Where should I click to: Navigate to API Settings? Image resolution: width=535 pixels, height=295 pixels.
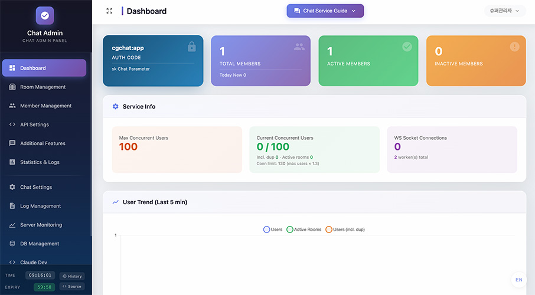(44, 124)
